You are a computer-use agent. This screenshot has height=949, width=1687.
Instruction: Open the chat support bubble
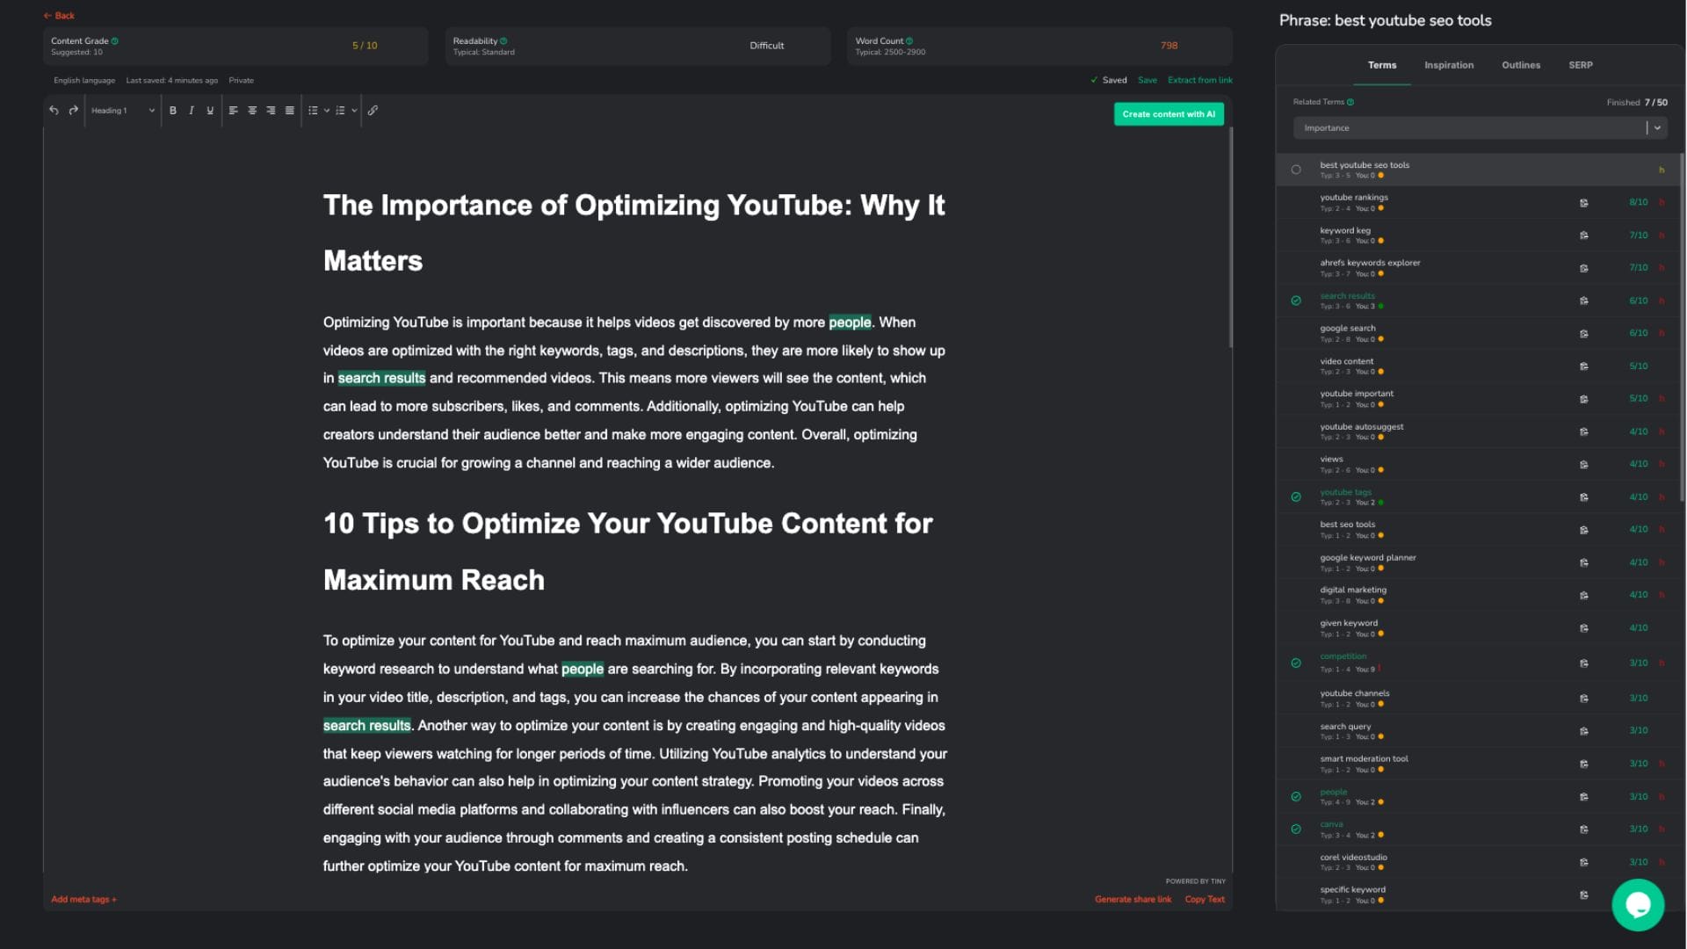[x=1637, y=904]
